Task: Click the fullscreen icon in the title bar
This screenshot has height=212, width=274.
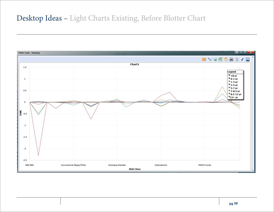Action: tap(237, 53)
